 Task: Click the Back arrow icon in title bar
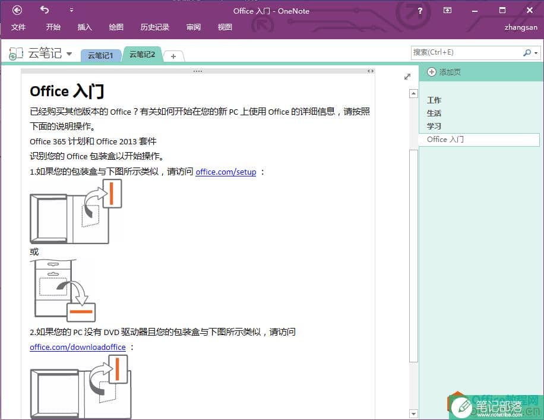[17, 11]
